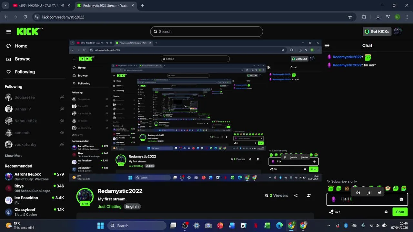
Task: Open followed channel DanasTV
Action: (x=34, y=109)
